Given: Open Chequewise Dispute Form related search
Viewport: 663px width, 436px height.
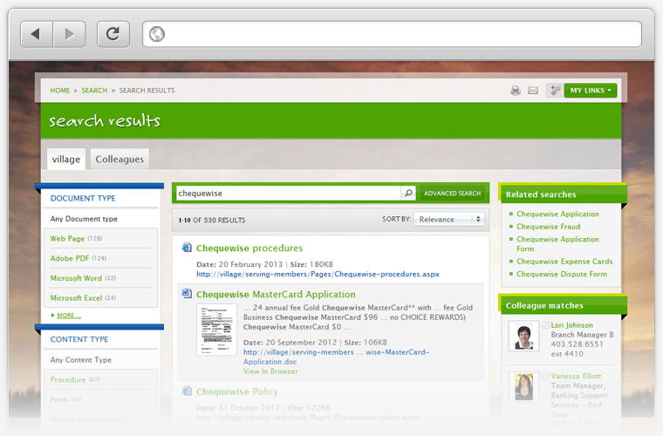Looking at the screenshot, I should pyautogui.click(x=562, y=274).
